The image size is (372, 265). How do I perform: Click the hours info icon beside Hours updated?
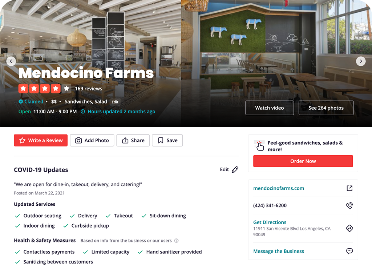83,111
